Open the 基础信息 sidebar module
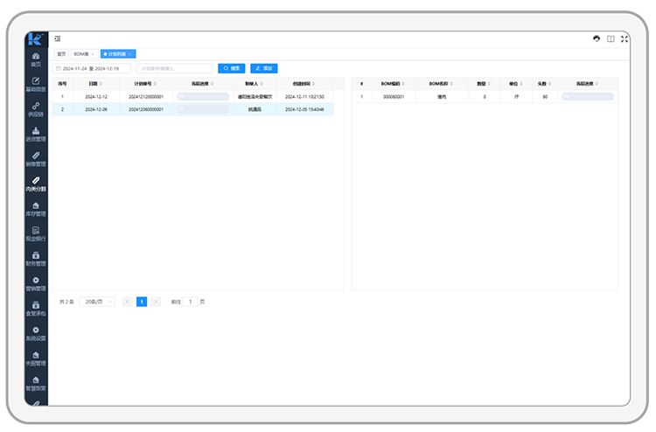This screenshot has height=432, width=656. 36,85
